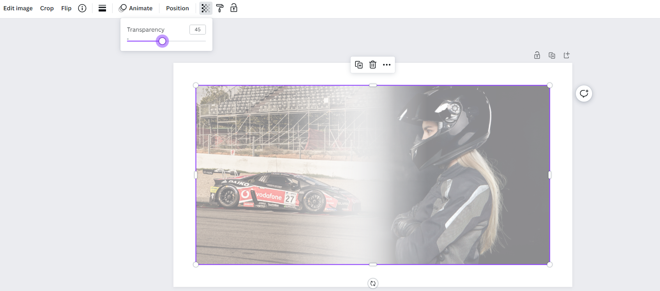Screen dimensions: 660x291
Task: Click the bottom edge crop handle
Action: click(x=373, y=265)
